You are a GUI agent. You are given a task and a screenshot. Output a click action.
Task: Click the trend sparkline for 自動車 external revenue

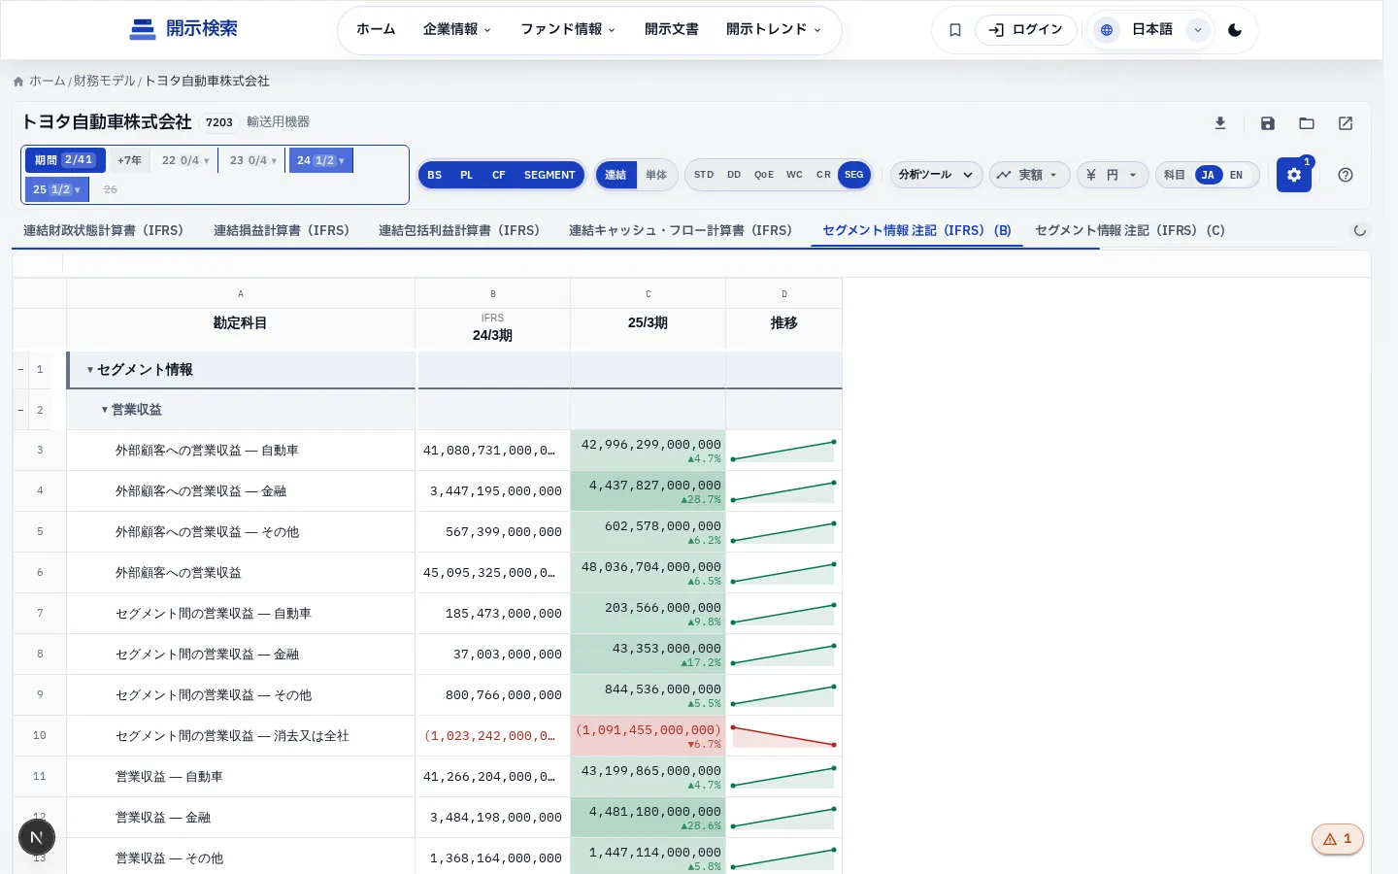pyautogui.click(x=783, y=451)
